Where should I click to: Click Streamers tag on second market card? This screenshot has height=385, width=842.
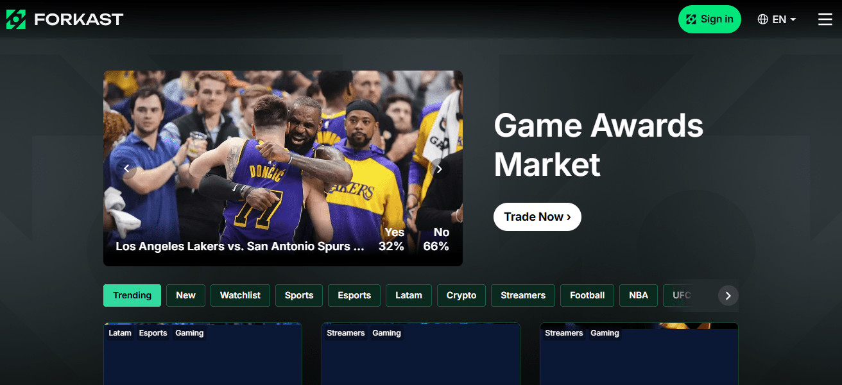point(346,333)
